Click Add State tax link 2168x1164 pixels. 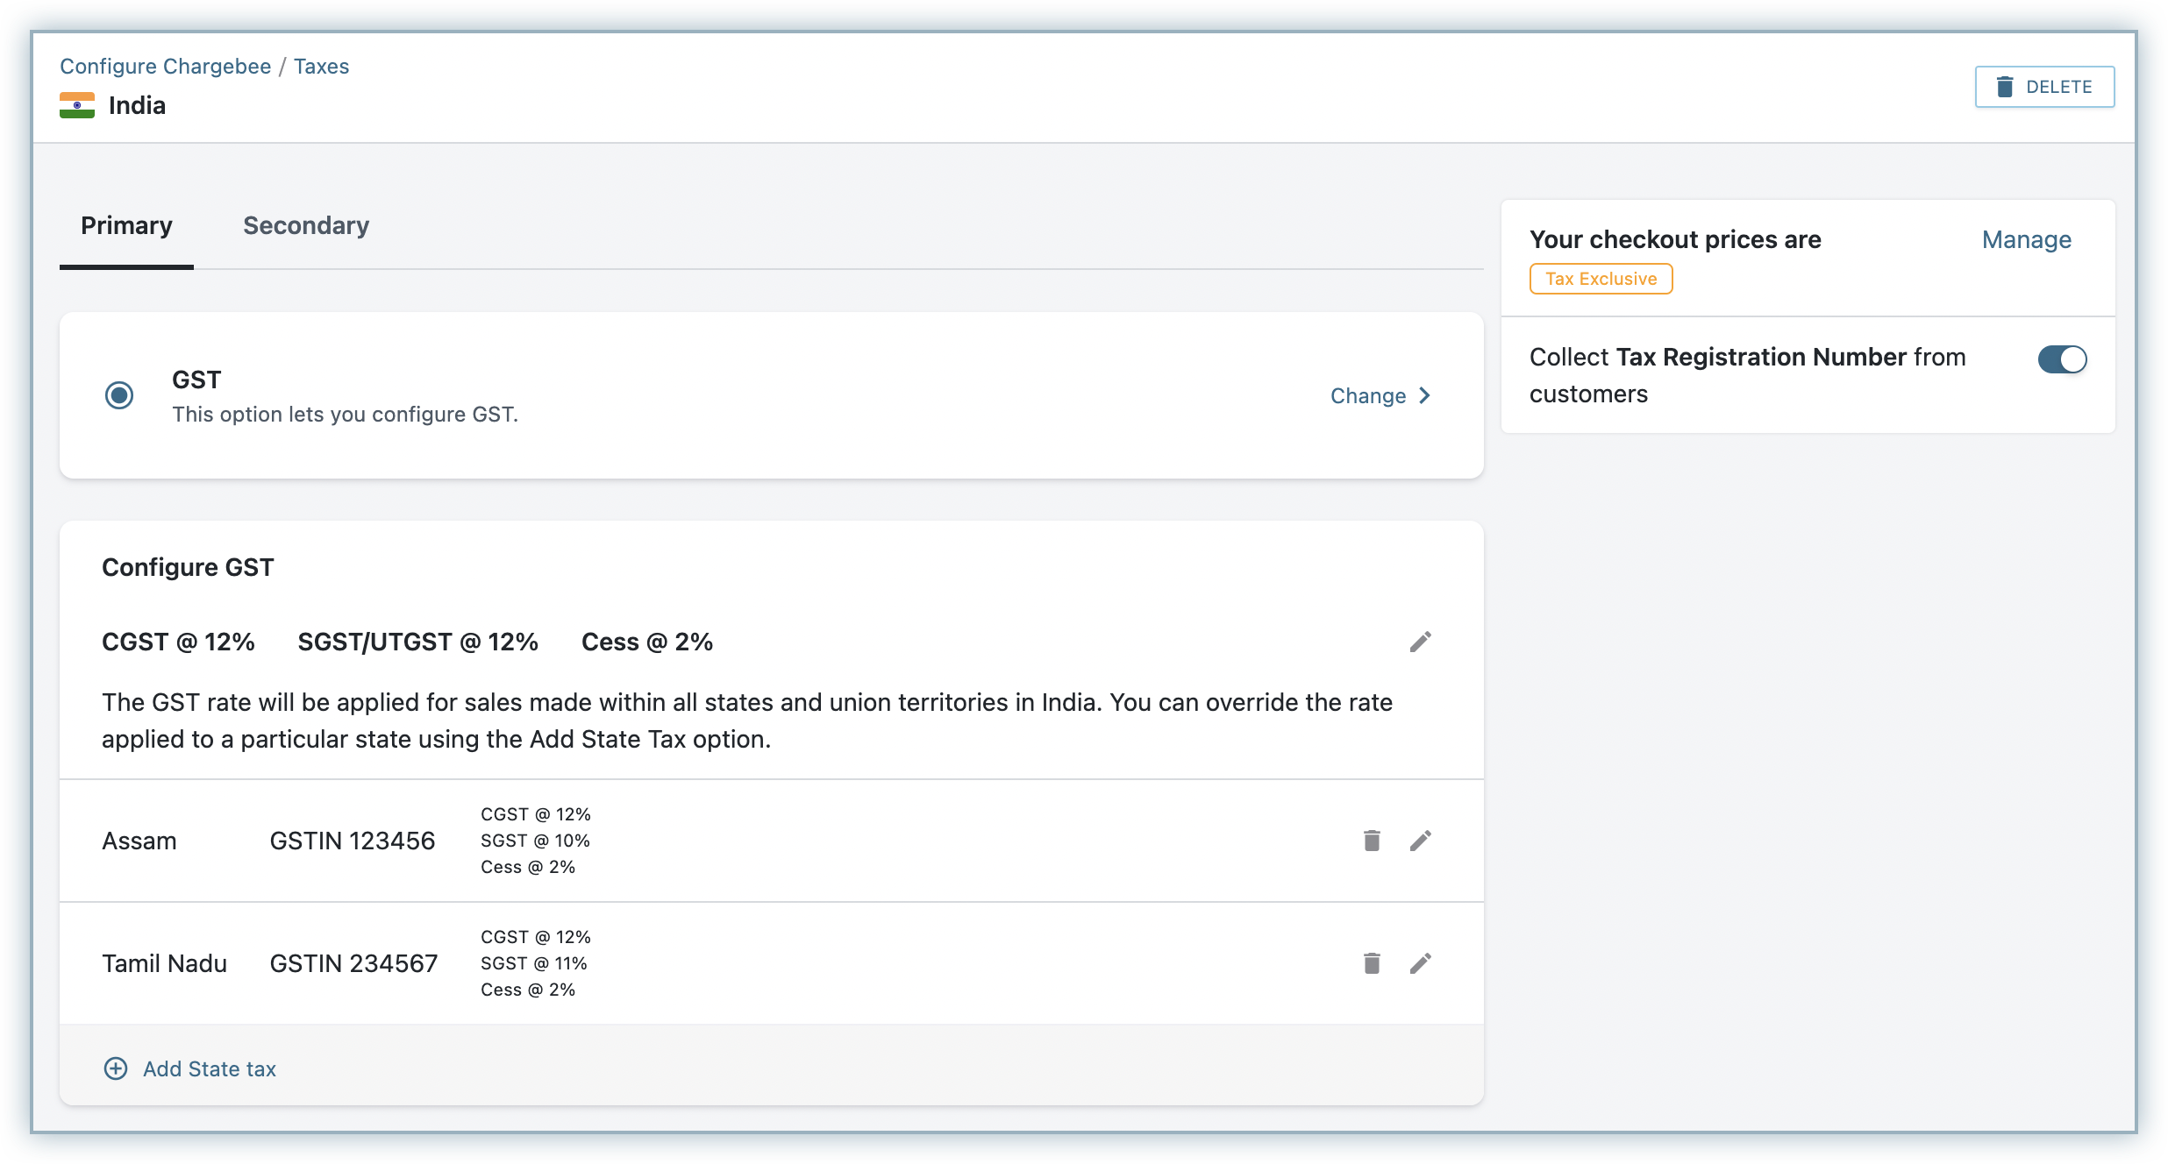point(210,1068)
